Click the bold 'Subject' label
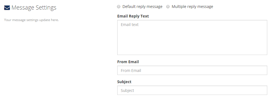270x99 pixels. click(x=124, y=82)
